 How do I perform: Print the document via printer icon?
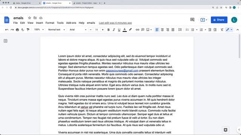coord(17,30)
